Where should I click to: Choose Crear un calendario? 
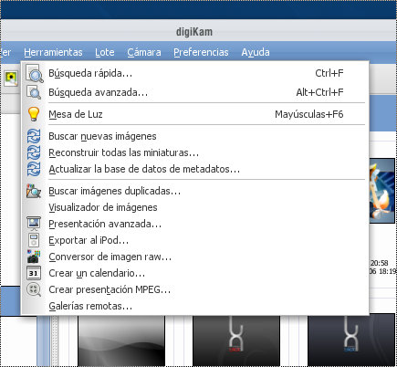194,273
